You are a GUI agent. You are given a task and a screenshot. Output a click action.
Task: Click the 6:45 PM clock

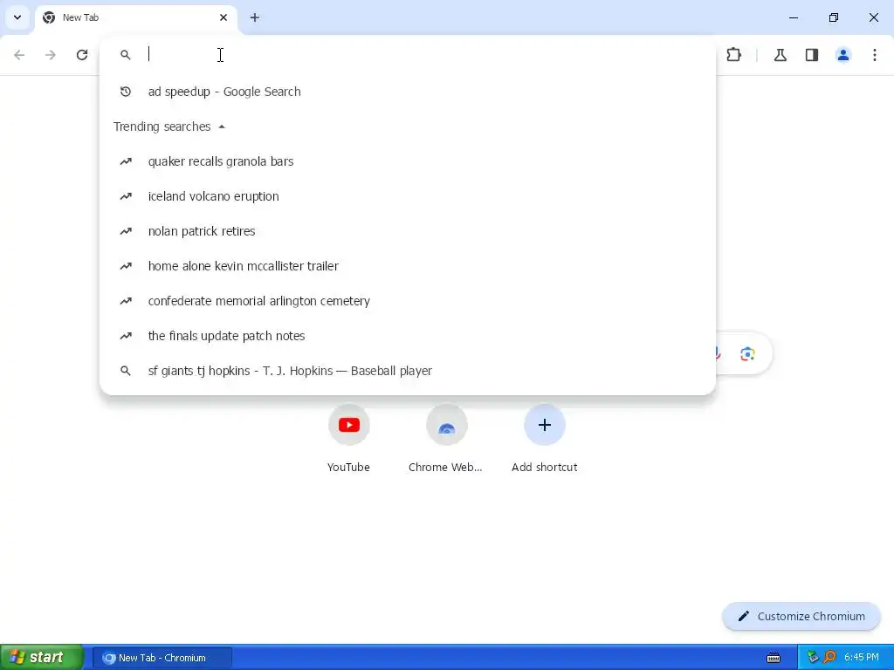tap(862, 658)
